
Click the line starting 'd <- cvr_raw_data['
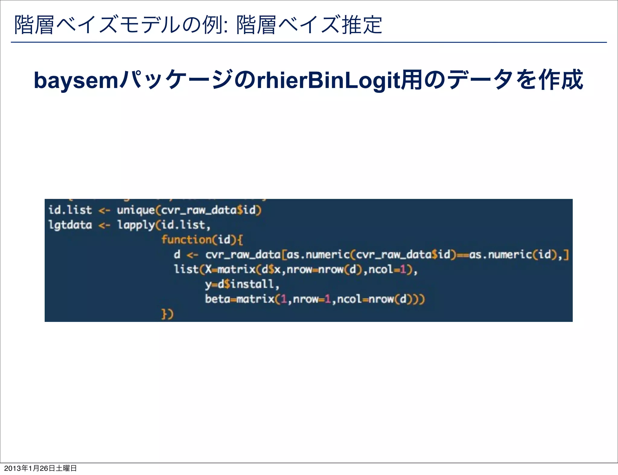pos(371,255)
